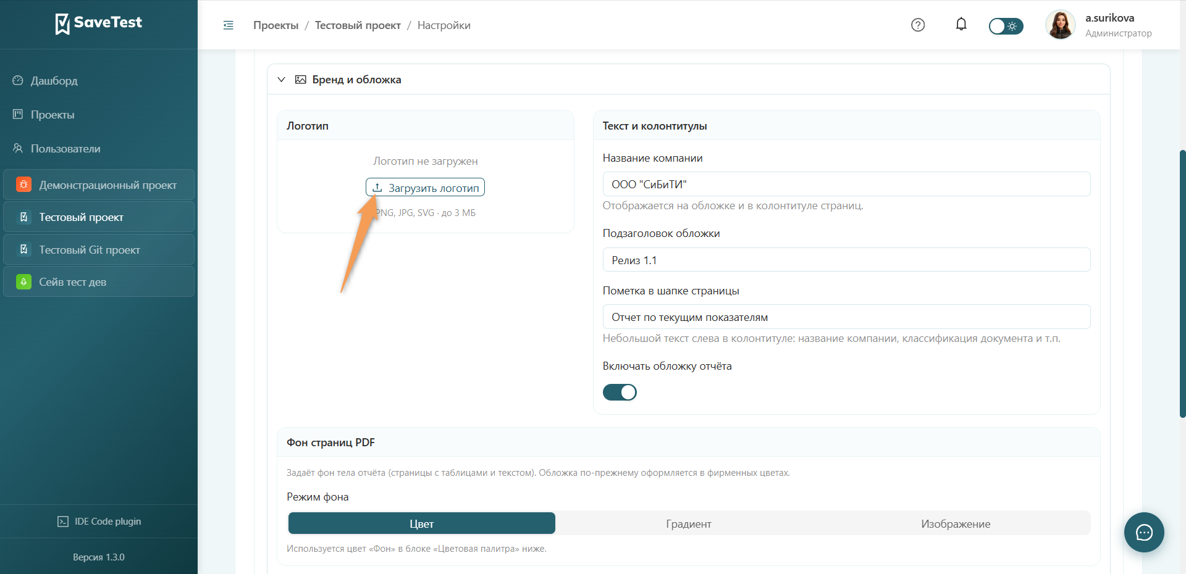Disable the Включать обложку отчёта switch
1186x574 pixels.
(620, 392)
